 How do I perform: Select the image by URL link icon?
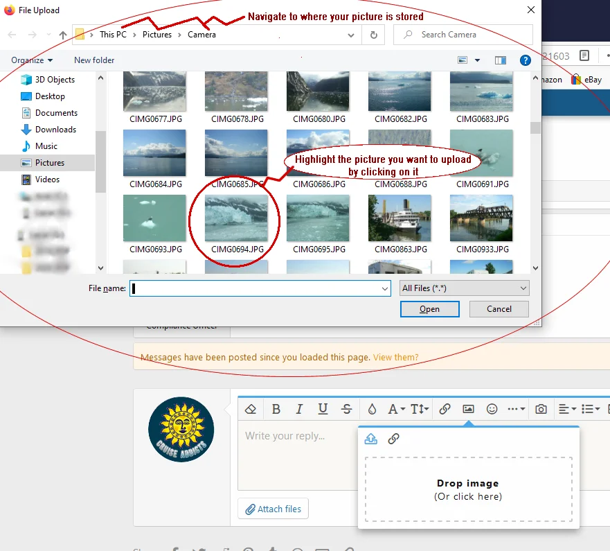click(x=394, y=439)
